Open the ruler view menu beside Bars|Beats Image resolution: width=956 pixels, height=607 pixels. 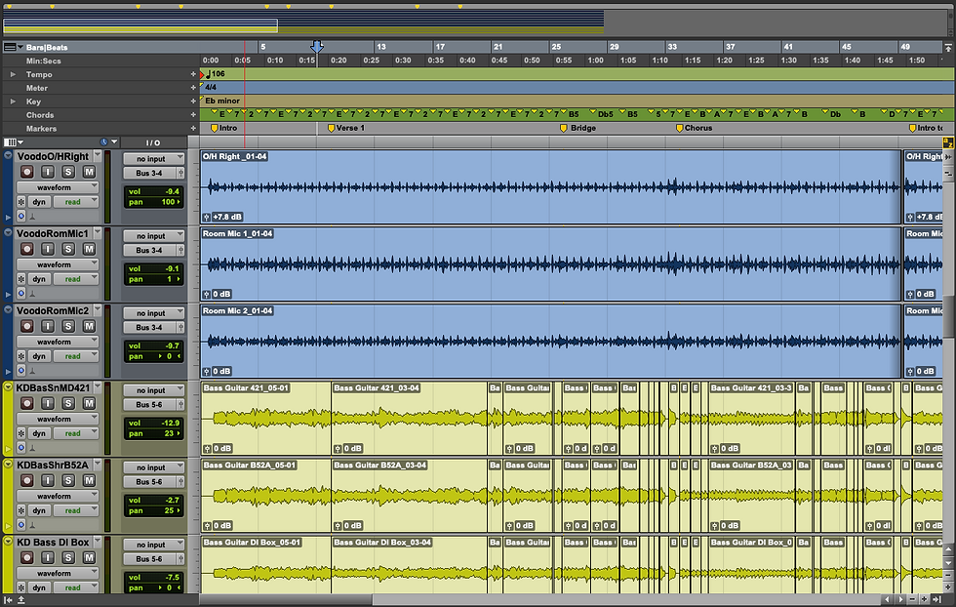(x=13, y=47)
